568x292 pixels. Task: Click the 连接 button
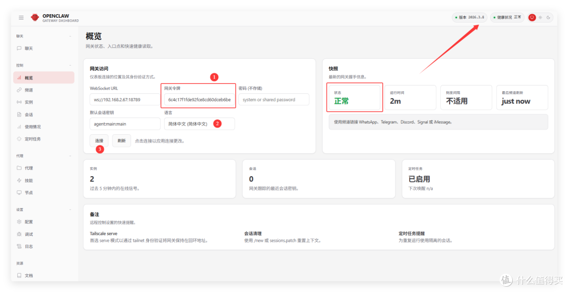(x=99, y=140)
